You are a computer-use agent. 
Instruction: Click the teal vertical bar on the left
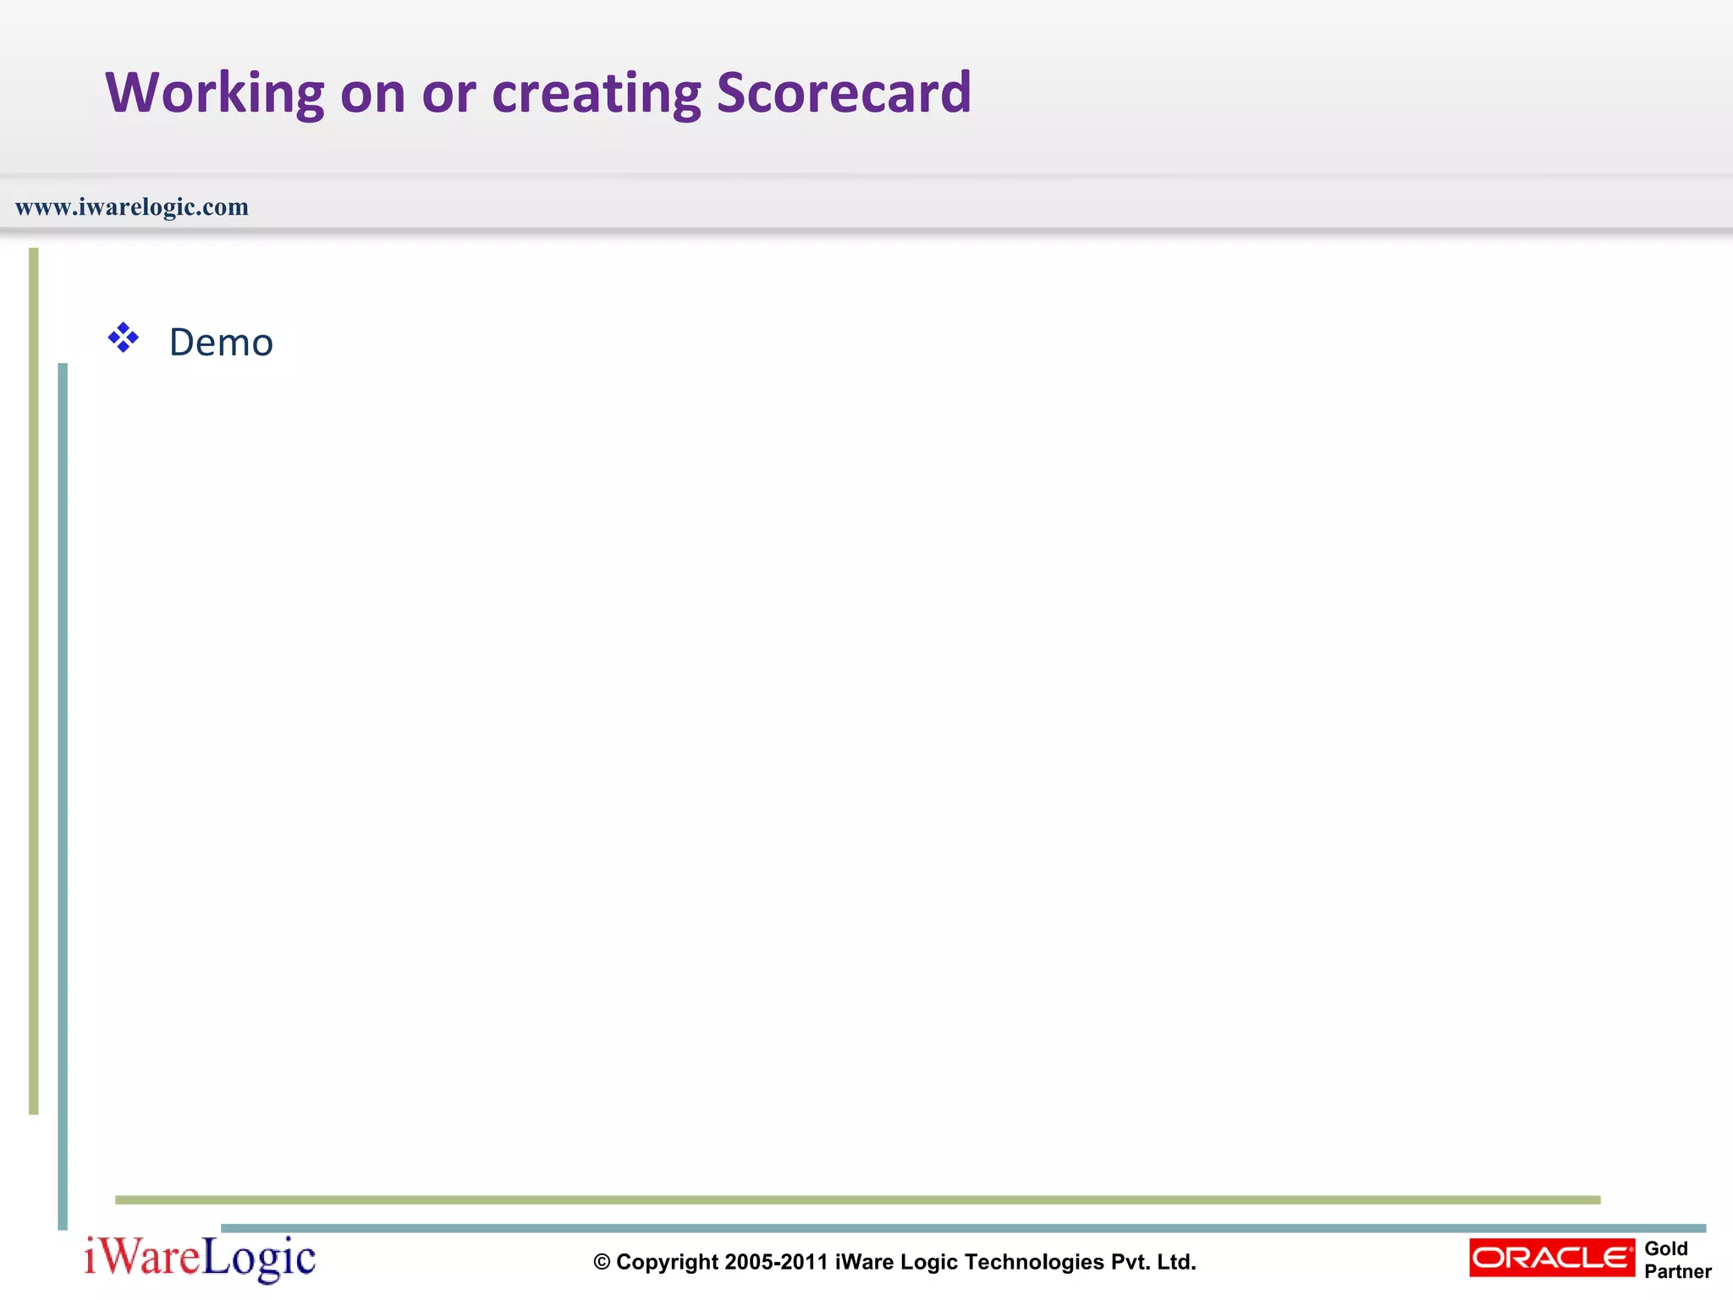click(x=63, y=796)
